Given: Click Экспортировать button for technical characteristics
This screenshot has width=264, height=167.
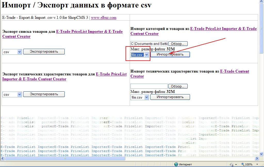Looking at the screenshot, I should click(x=44, y=94).
